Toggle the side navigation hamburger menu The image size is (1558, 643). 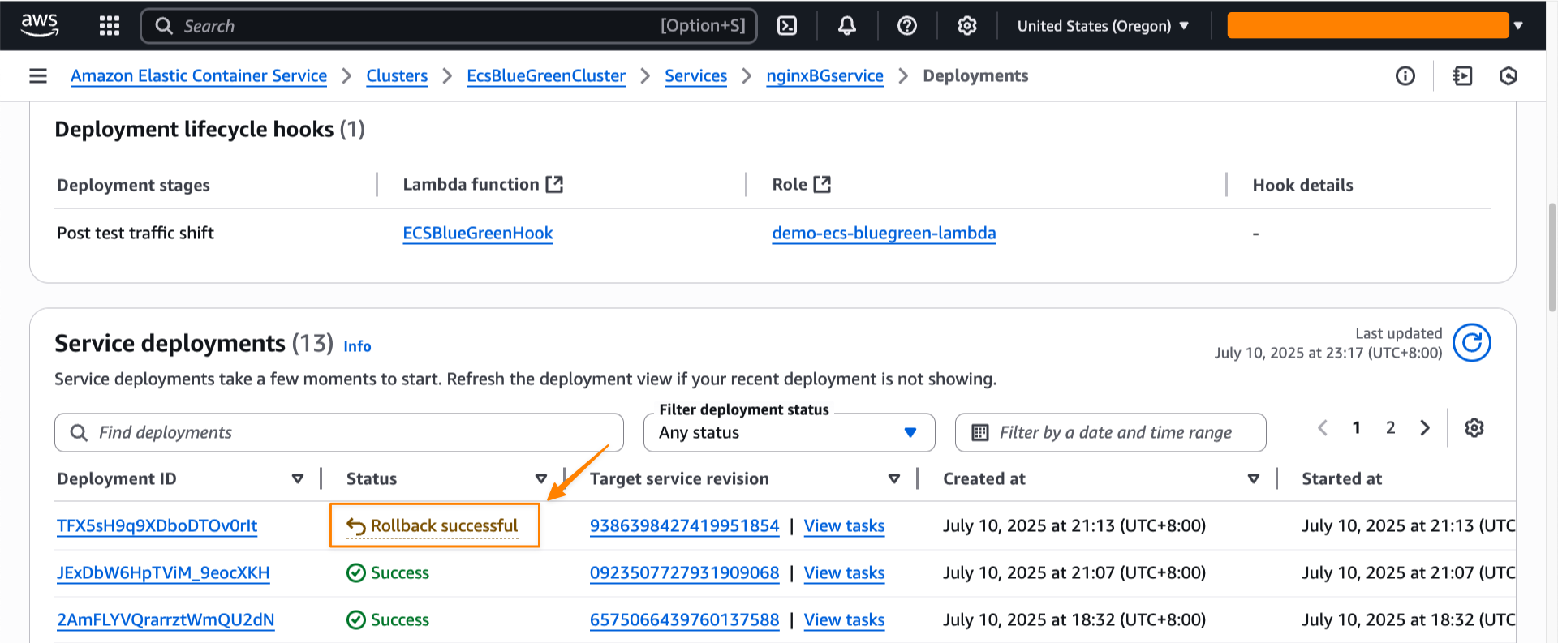click(38, 75)
